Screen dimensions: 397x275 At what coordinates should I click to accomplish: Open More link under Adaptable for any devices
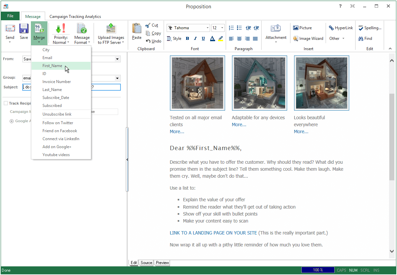(239, 125)
